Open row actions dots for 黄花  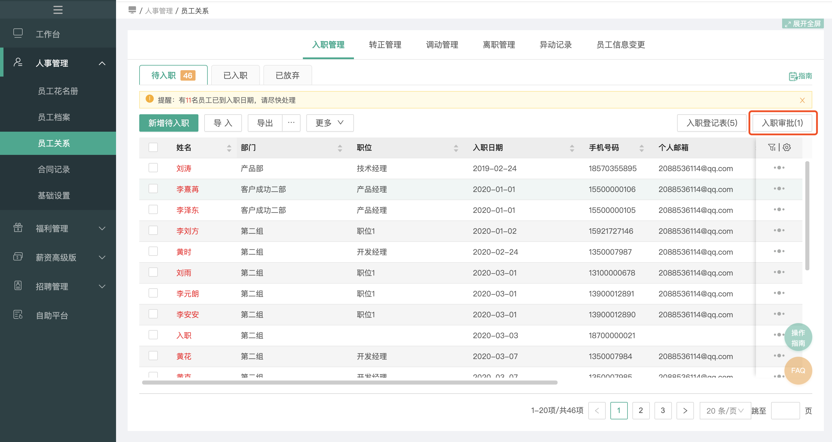click(x=779, y=356)
